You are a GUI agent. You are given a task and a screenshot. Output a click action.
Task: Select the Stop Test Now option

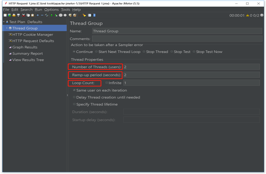(x=194, y=51)
